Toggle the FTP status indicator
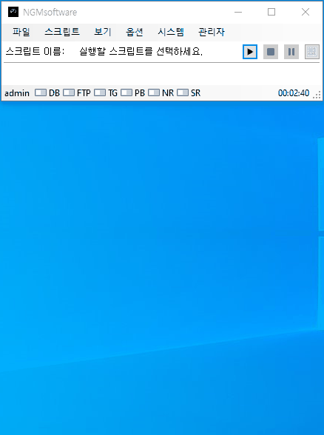Viewport: 324px width, 435px height. (x=69, y=92)
